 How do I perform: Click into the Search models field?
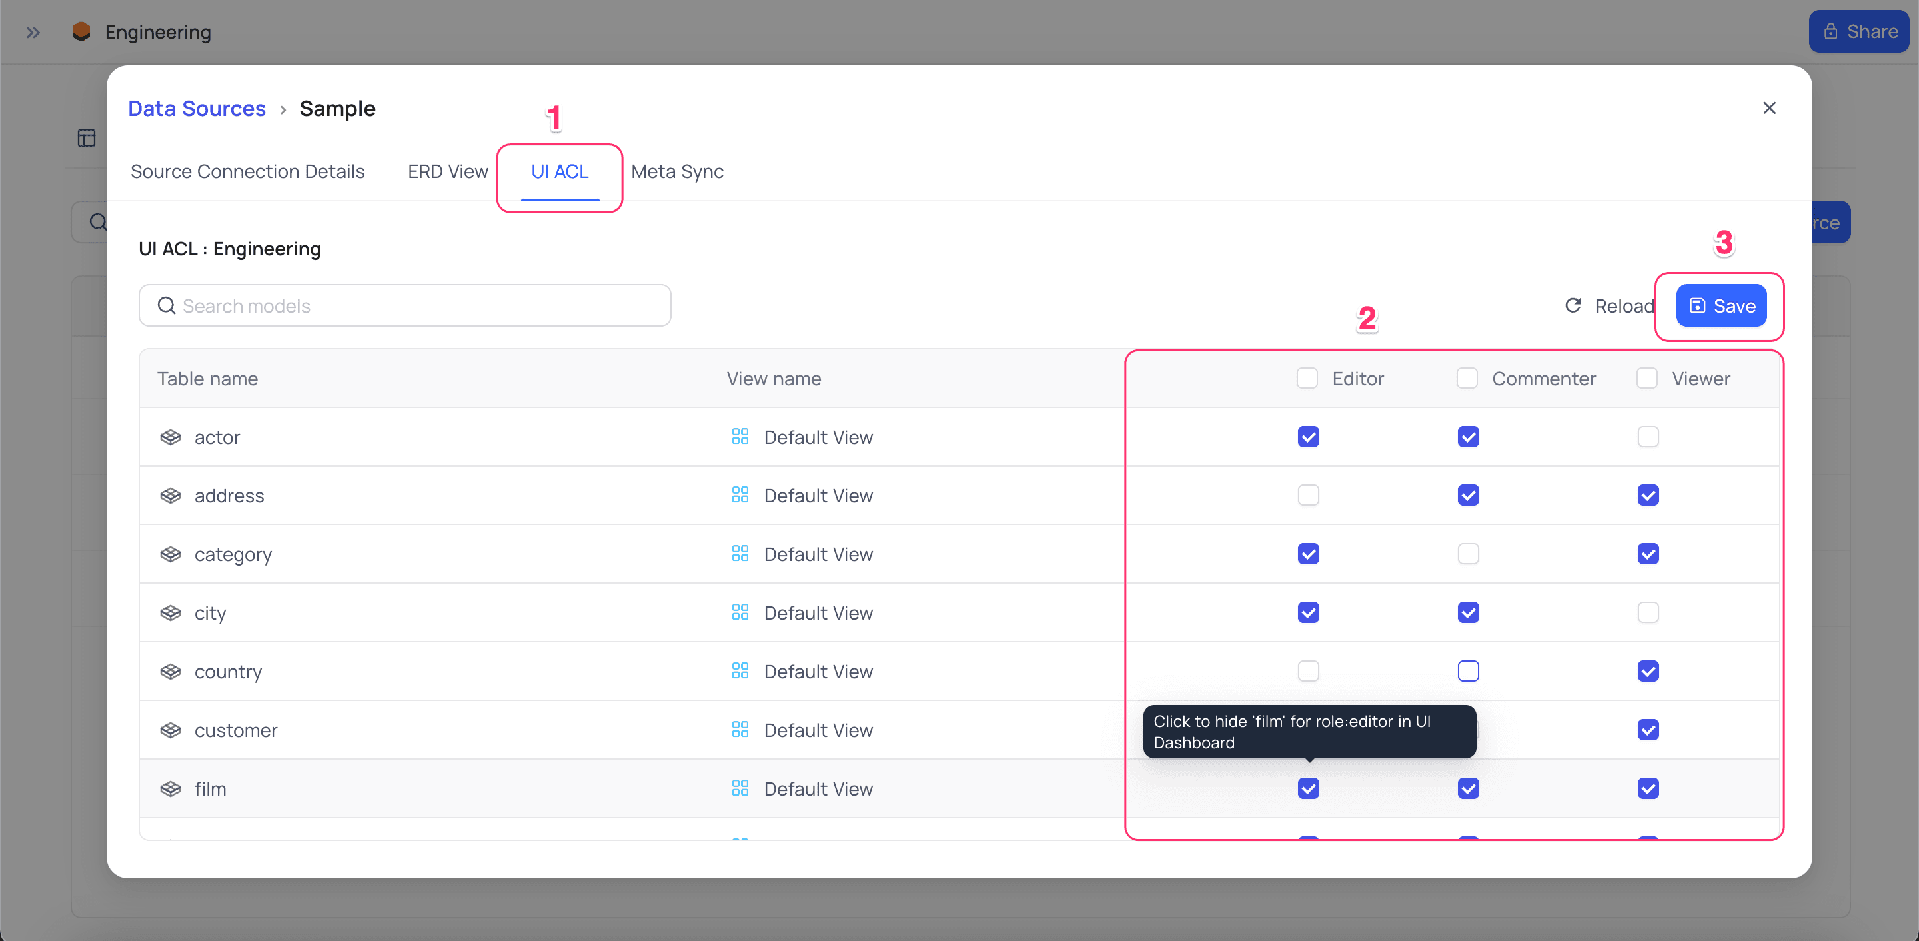(404, 305)
